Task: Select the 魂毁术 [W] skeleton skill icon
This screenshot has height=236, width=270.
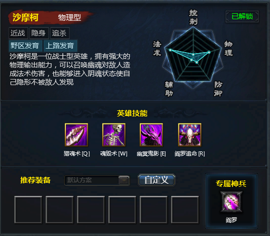Action: 114,135
